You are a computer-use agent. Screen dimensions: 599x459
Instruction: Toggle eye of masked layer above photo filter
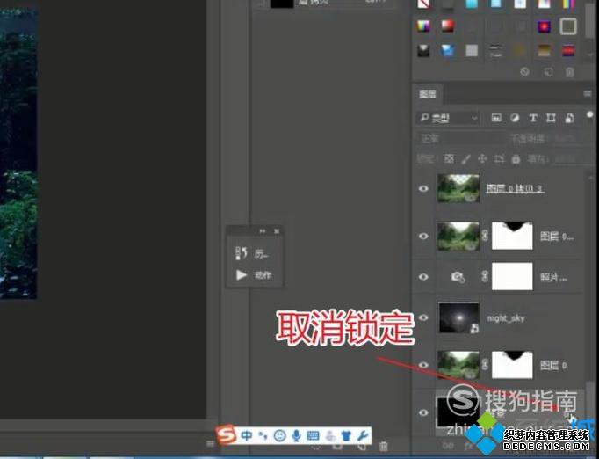[x=423, y=236]
